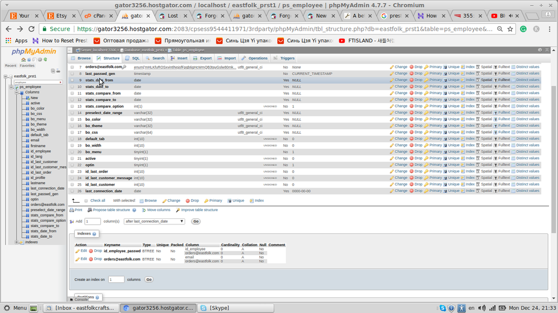The width and height of the screenshot is (558, 313).
Task: Click Primary key icon for bo_color row
Action: [x=426, y=119]
